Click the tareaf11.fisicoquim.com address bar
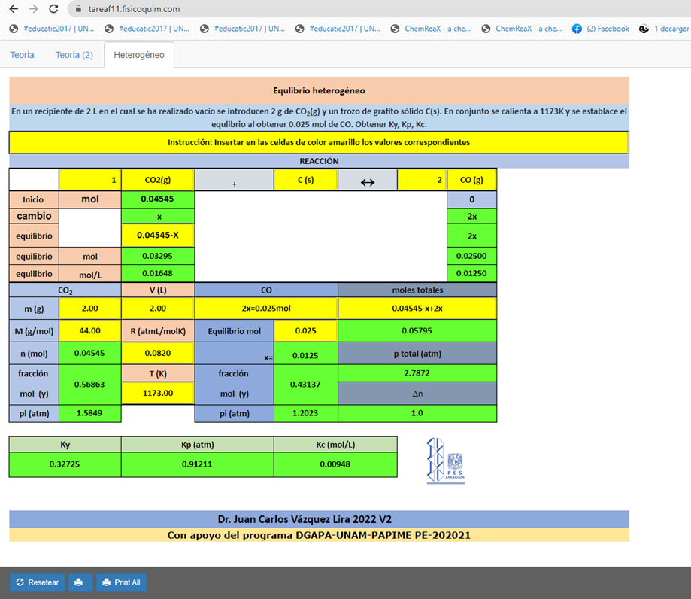Screen dimensions: 691x599 [x=134, y=9]
